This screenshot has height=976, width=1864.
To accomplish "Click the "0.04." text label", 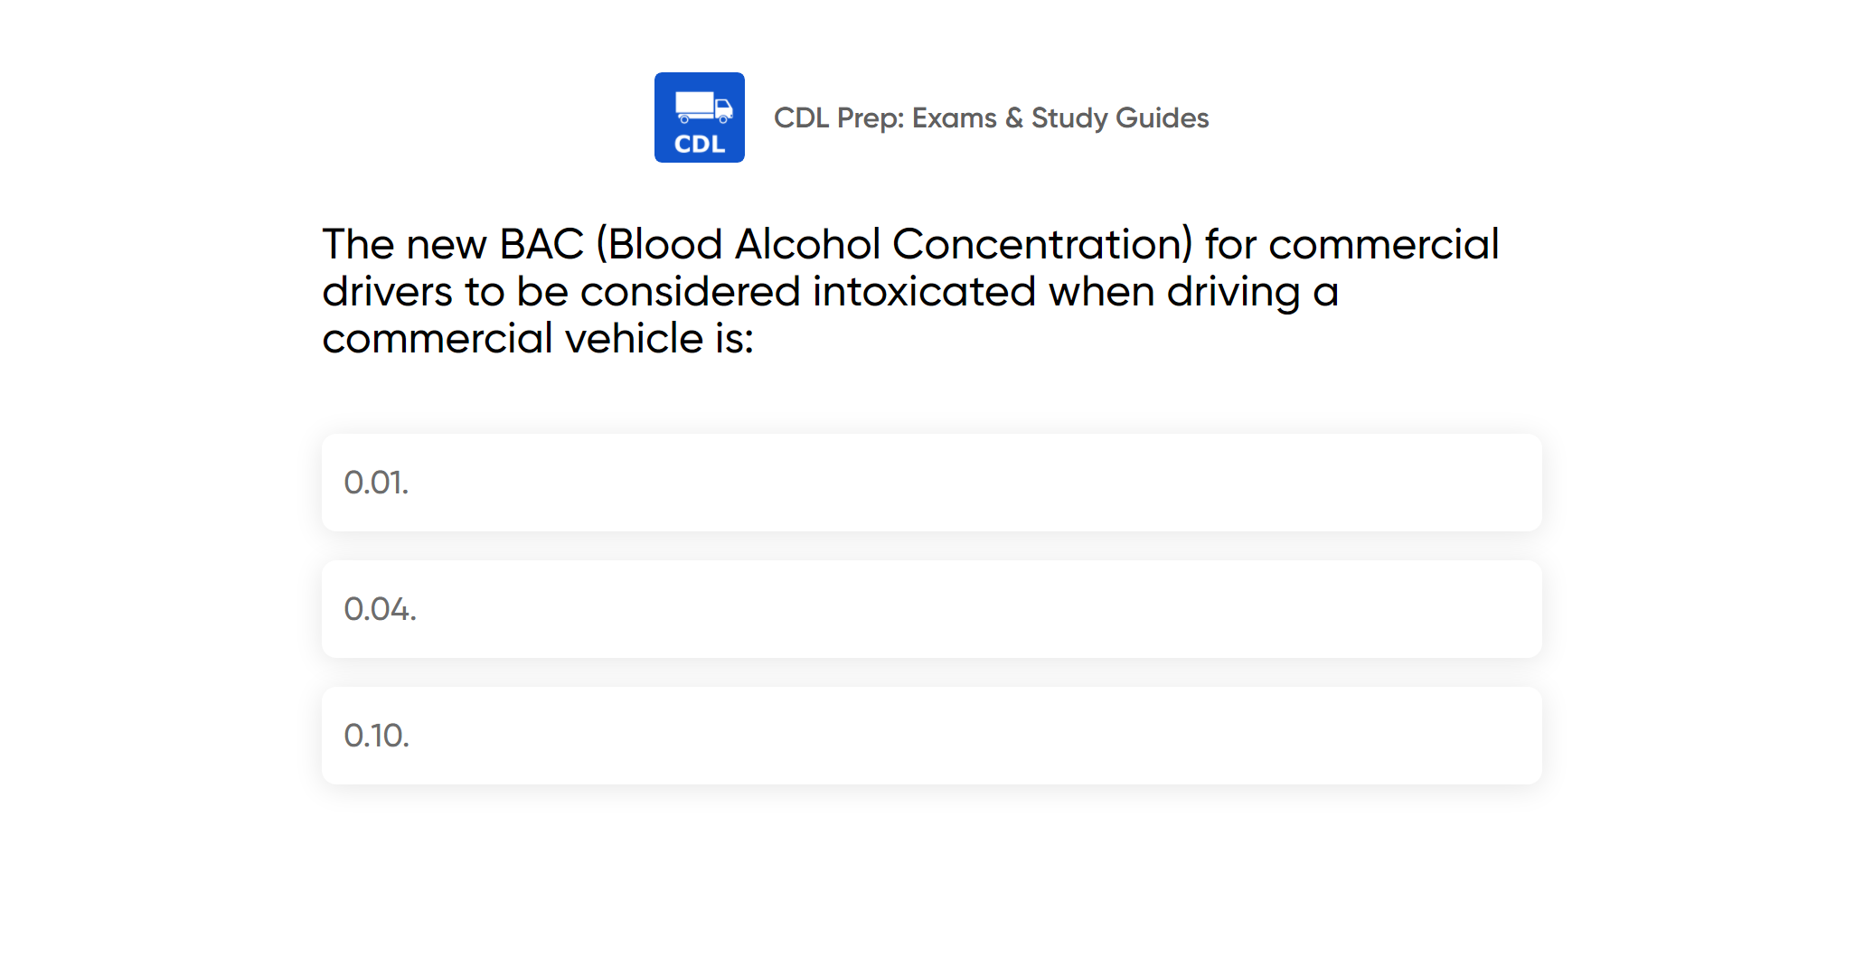I will (380, 609).
